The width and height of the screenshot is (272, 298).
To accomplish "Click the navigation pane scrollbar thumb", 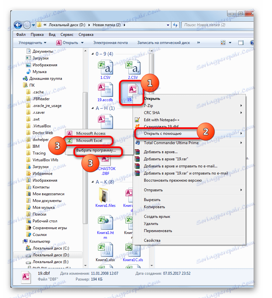I will click(85, 158).
